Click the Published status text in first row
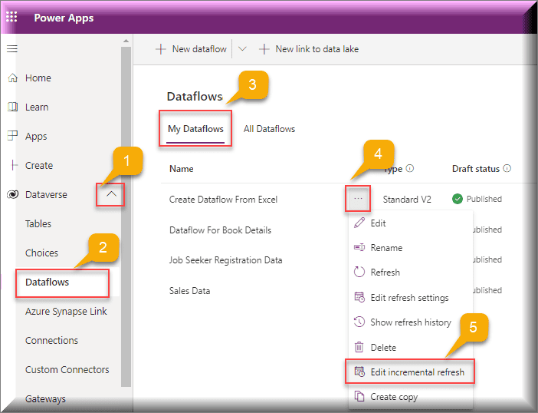This screenshot has width=538, height=413. point(484,199)
